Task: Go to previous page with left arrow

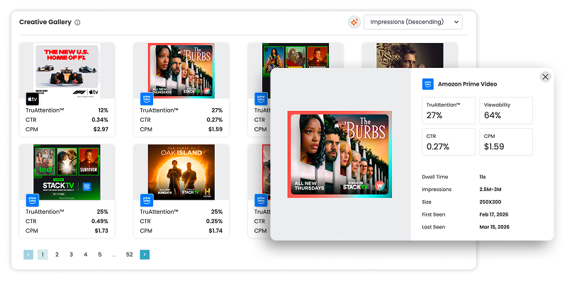Action: (x=28, y=255)
